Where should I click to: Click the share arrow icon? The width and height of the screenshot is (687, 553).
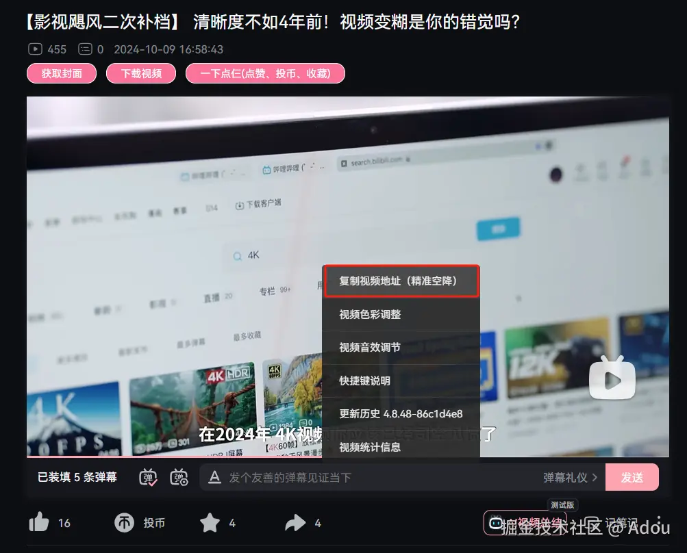295,522
